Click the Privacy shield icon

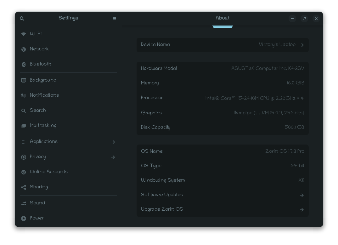[x=24, y=157]
